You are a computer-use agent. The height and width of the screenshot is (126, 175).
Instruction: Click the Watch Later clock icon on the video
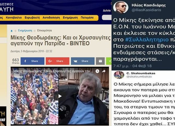97,71
